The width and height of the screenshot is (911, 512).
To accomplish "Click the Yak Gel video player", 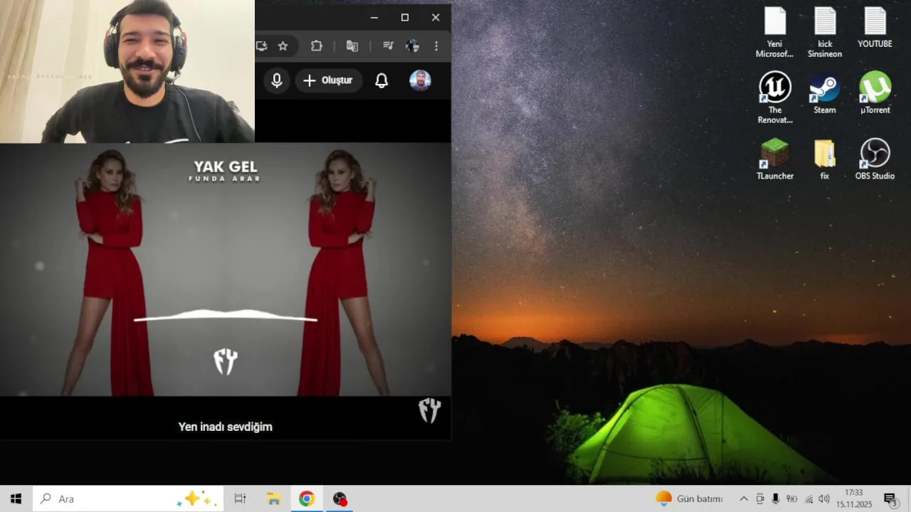I will (226, 270).
